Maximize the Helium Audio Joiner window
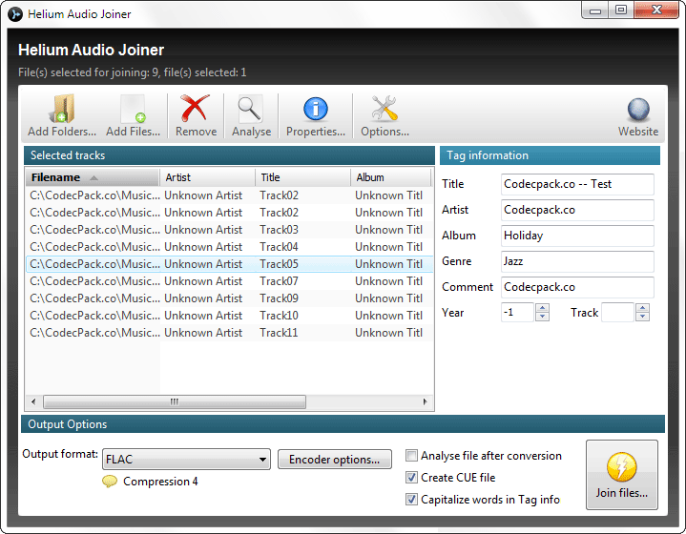 621,10
